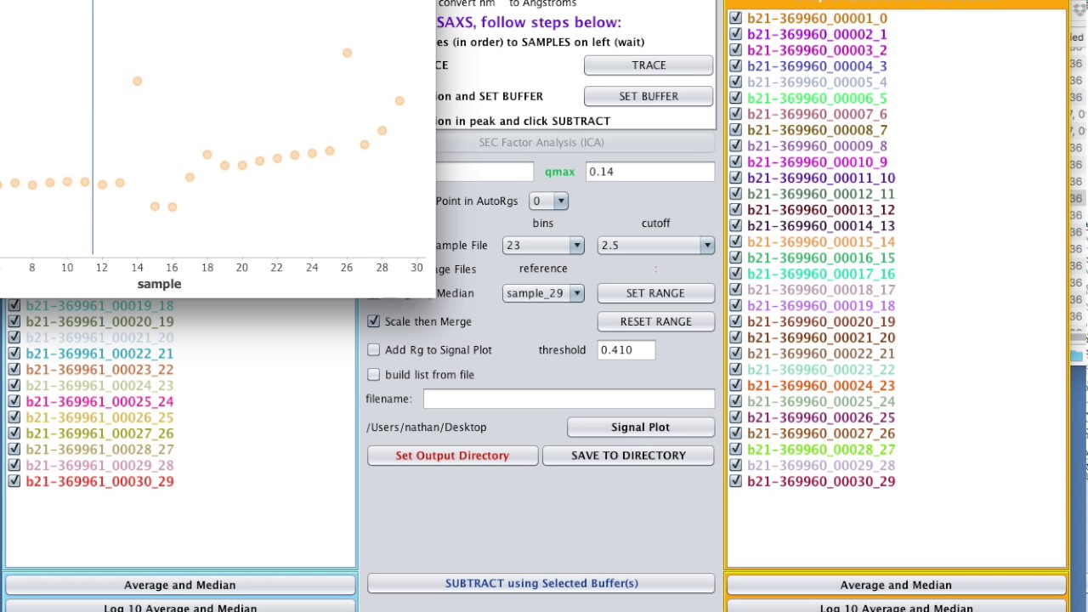This screenshot has width=1088, height=612.
Task: Uncheck b21-369960_00015_14 checkbox
Action: [x=736, y=241]
